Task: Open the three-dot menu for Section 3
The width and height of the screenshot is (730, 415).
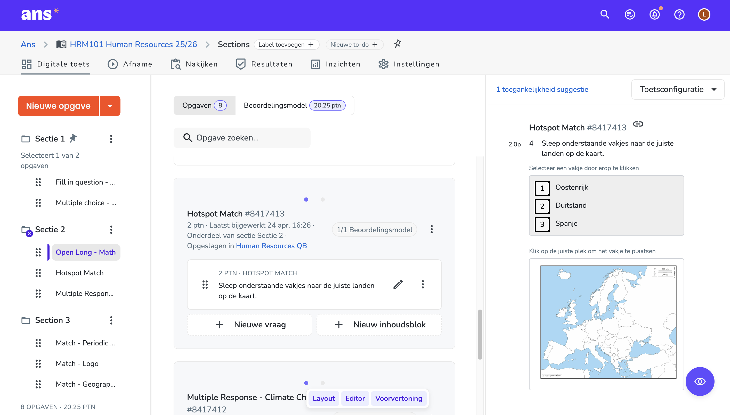Action: click(111, 320)
